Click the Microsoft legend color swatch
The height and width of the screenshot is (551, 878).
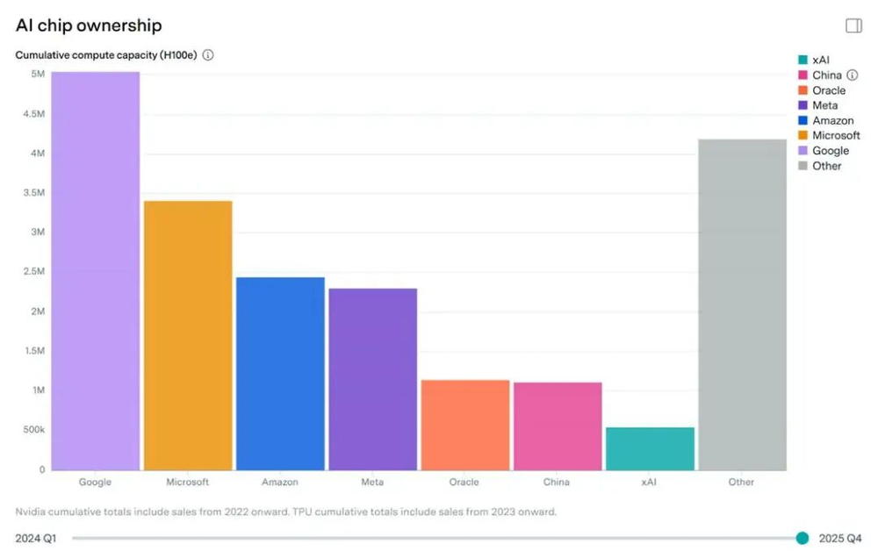(x=802, y=135)
